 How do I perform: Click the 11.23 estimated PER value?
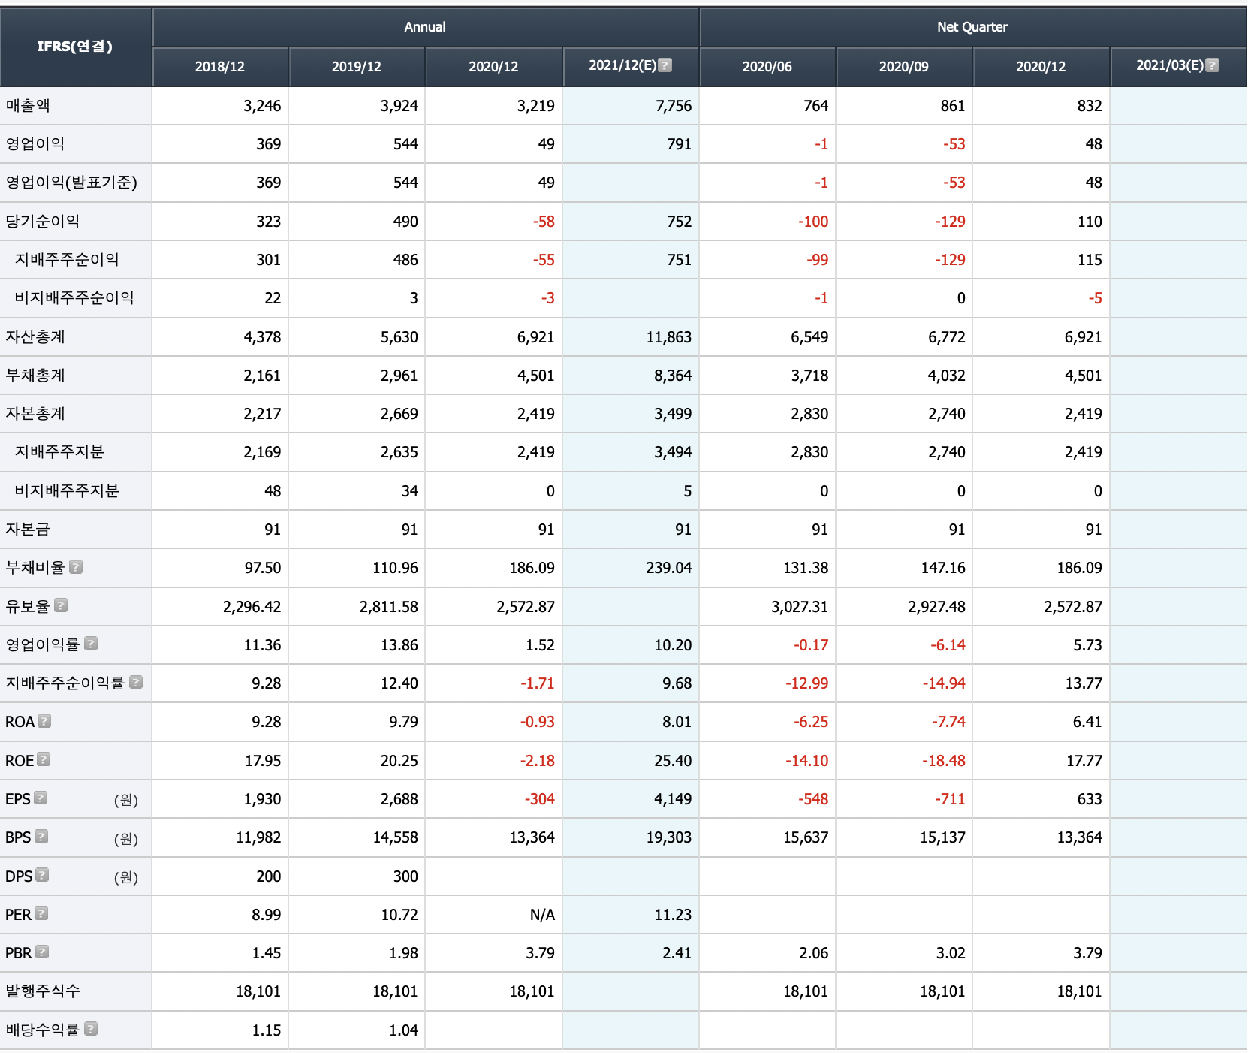coord(673,915)
